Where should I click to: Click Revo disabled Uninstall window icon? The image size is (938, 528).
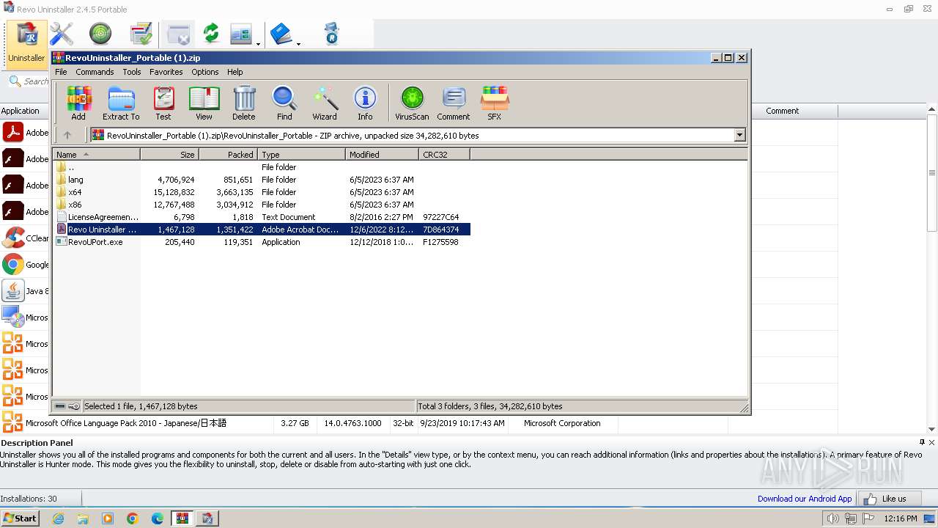click(178, 34)
